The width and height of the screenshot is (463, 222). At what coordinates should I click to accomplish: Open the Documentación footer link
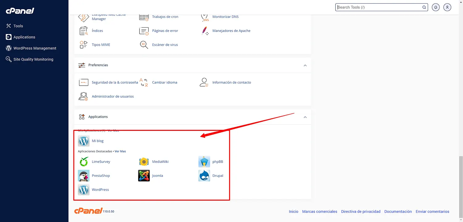click(x=398, y=211)
